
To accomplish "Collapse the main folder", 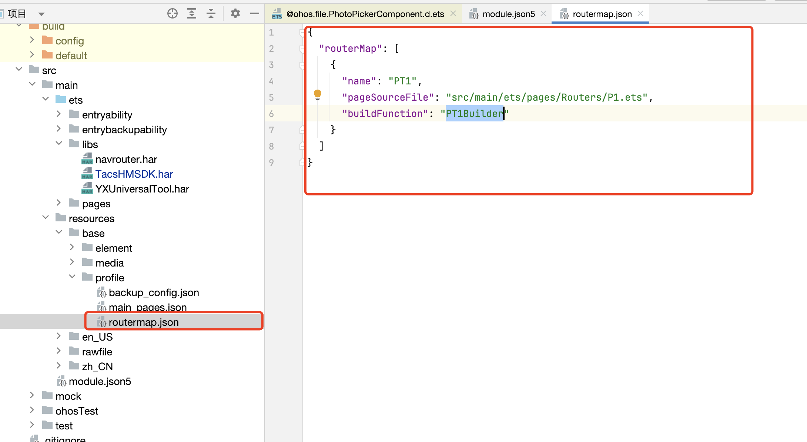I will pos(32,84).
